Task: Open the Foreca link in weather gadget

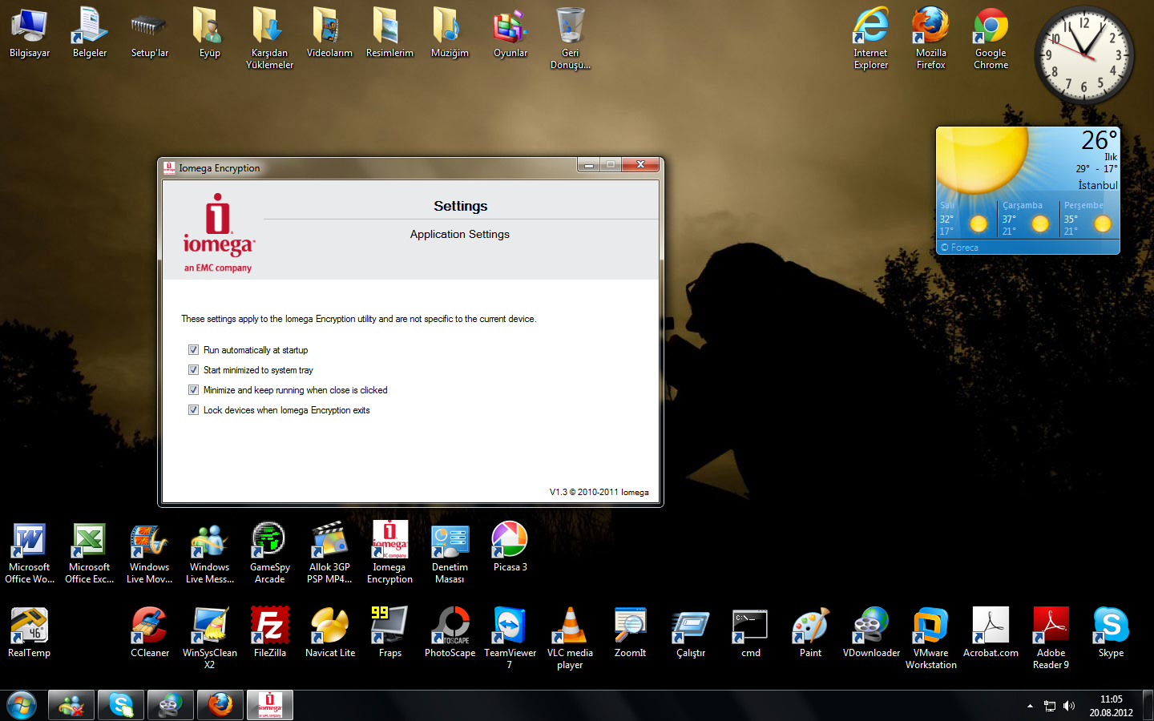Action: (x=960, y=248)
